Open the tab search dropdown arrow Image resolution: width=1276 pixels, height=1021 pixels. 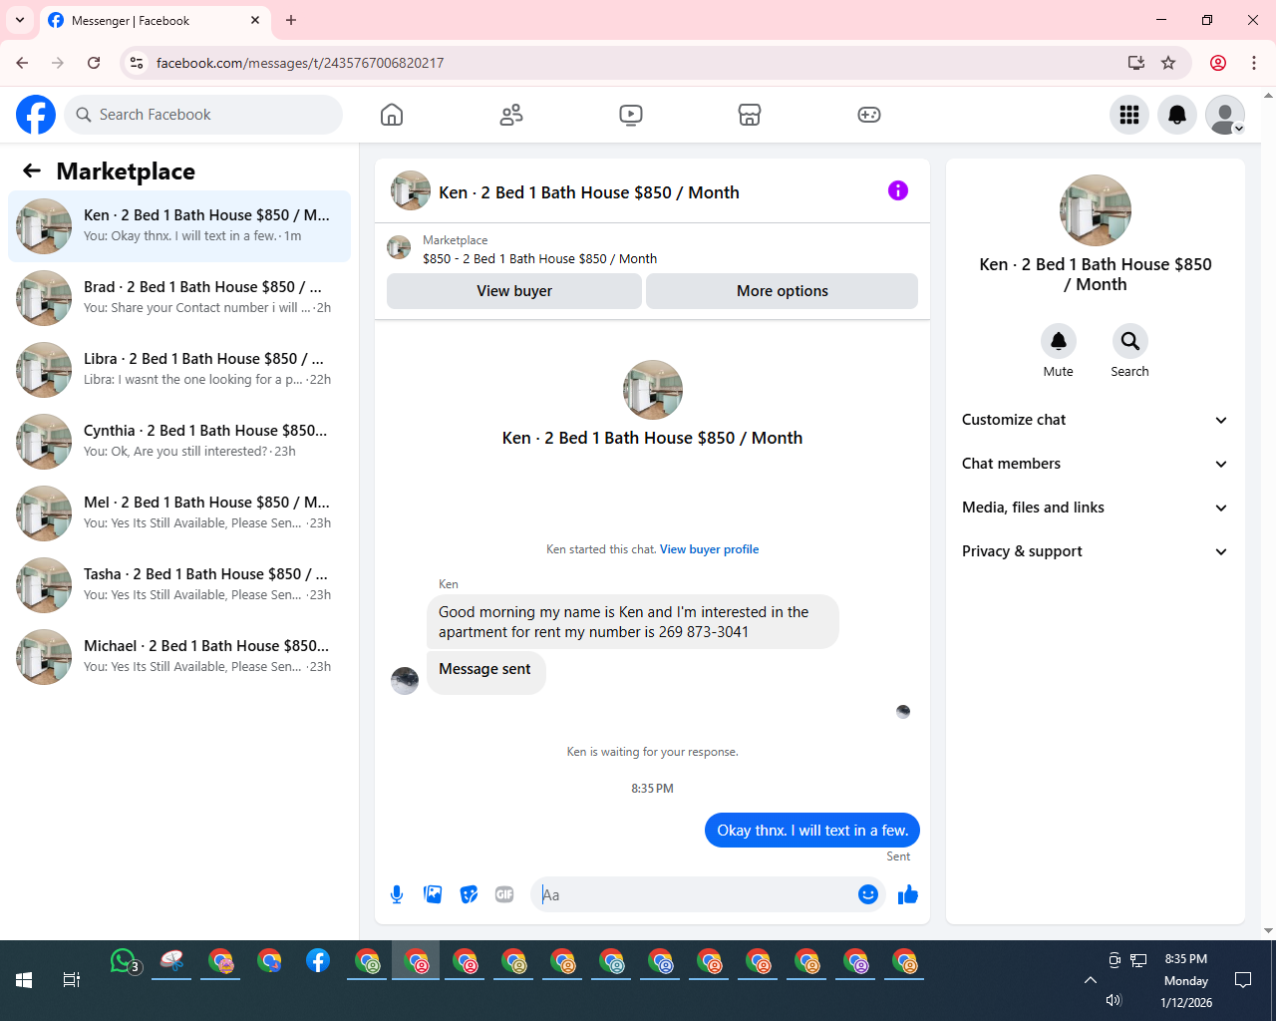coord(20,20)
